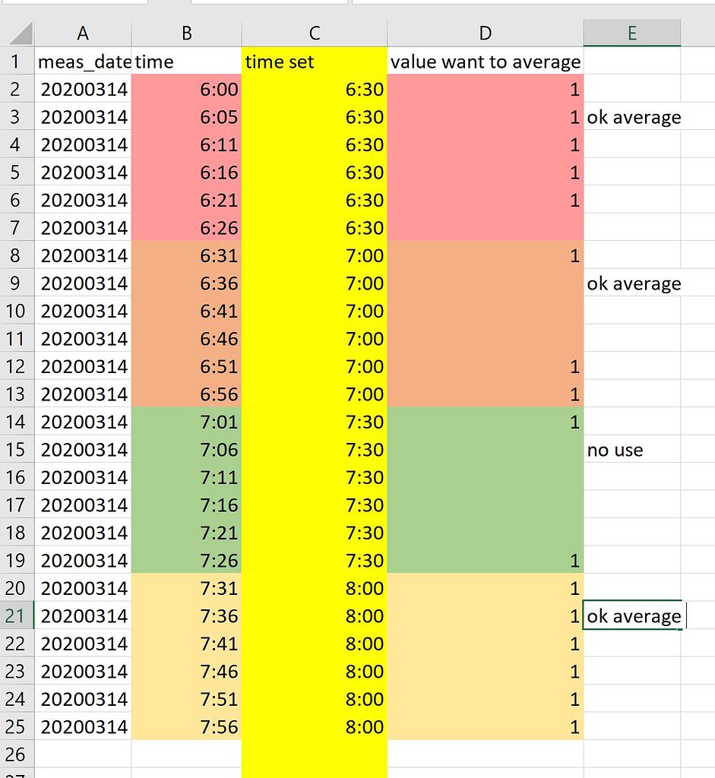Select the time cell 6:41
Screen dimensions: 715x778
(x=187, y=311)
